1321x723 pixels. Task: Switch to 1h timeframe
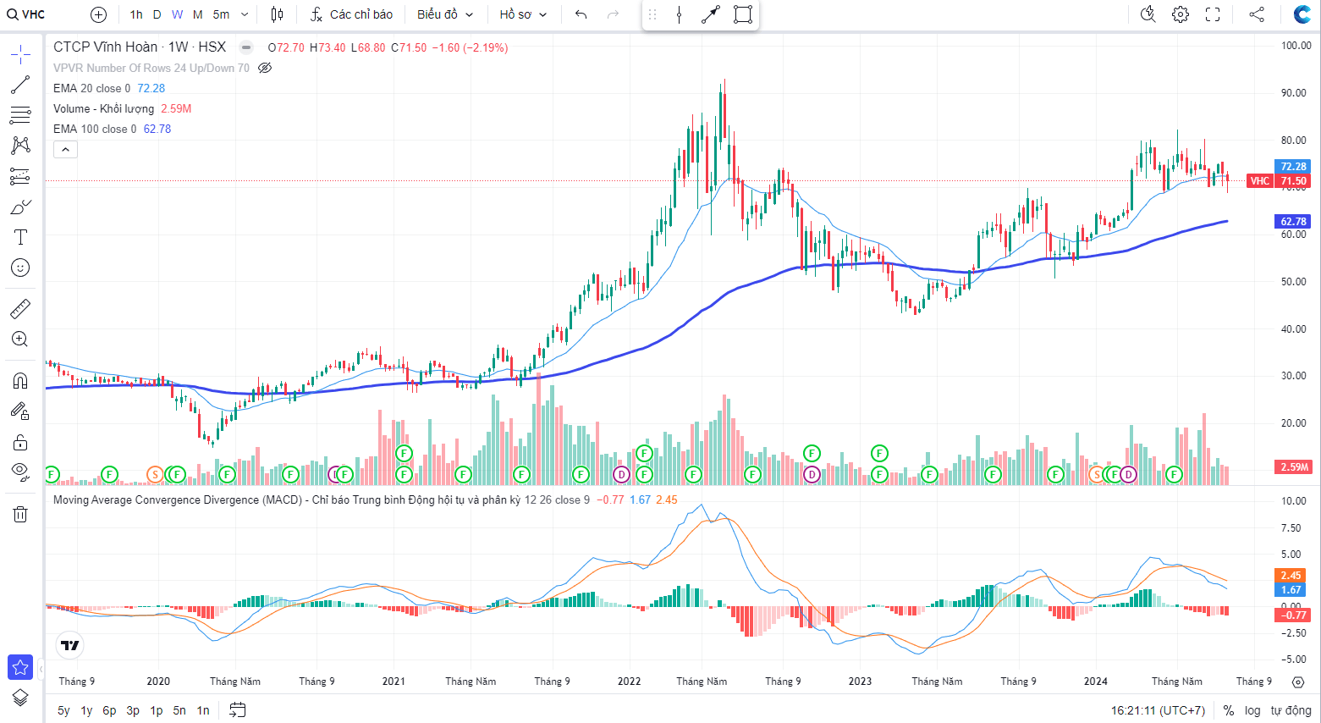pyautogui.click(x=136, y=14)
